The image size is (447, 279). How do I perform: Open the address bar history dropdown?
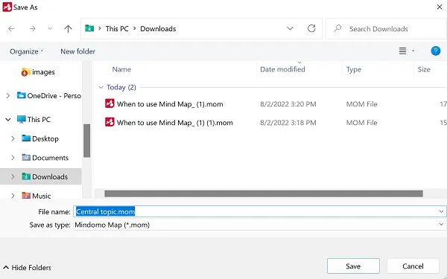click(x=290, y=28)
